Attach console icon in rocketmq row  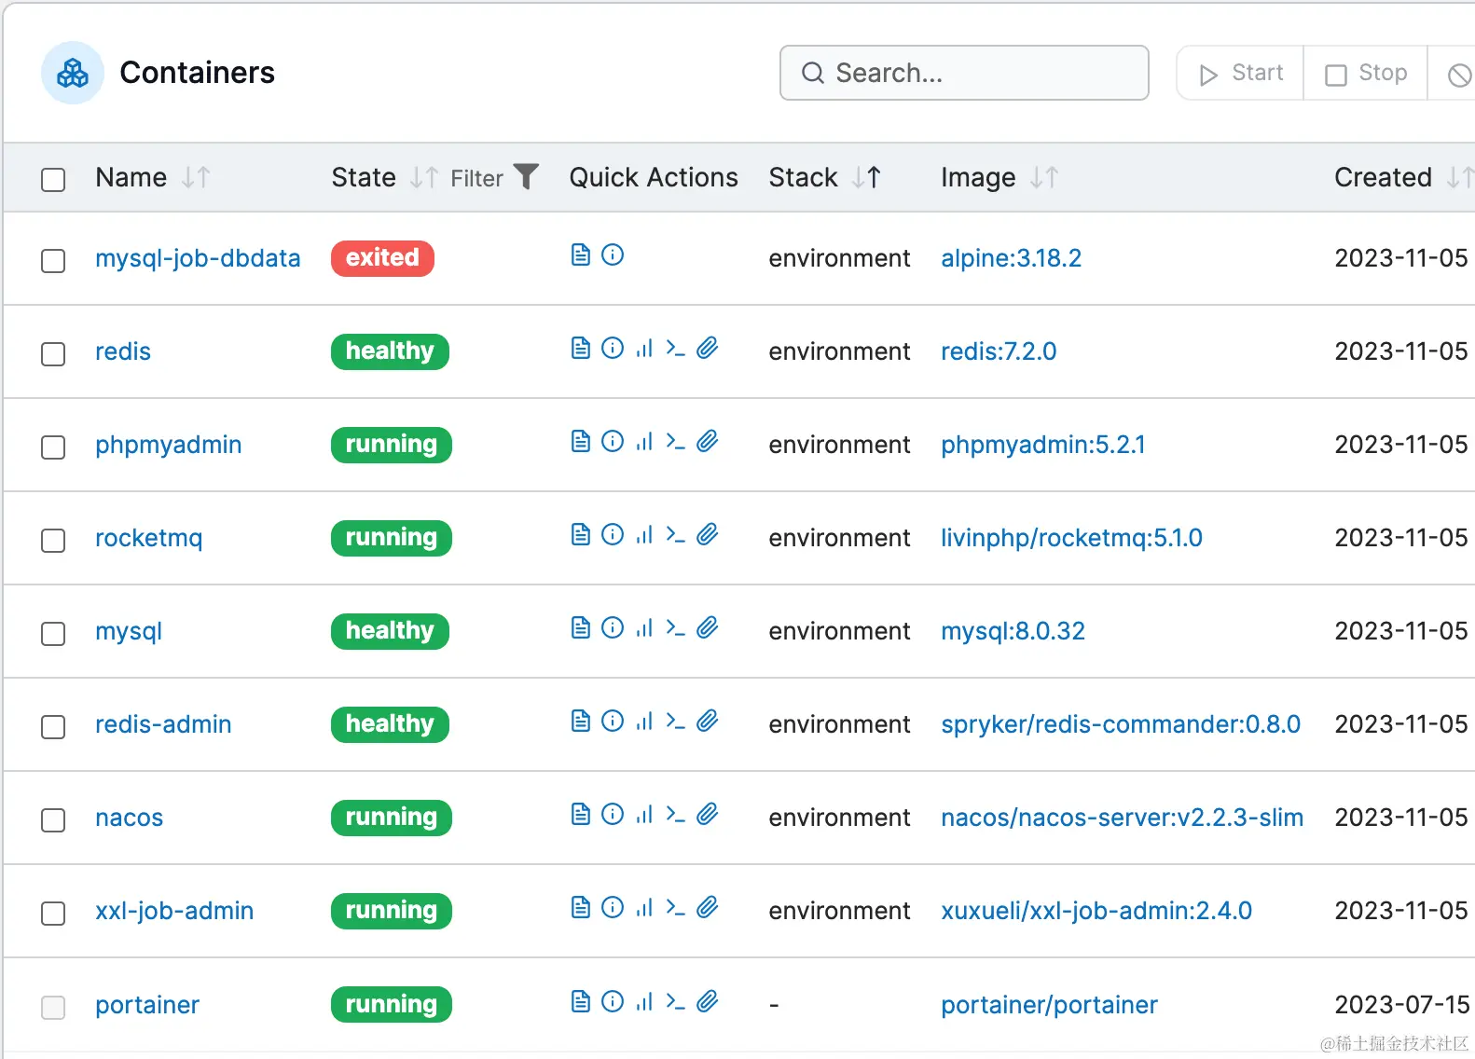click(x=708, y=534)
